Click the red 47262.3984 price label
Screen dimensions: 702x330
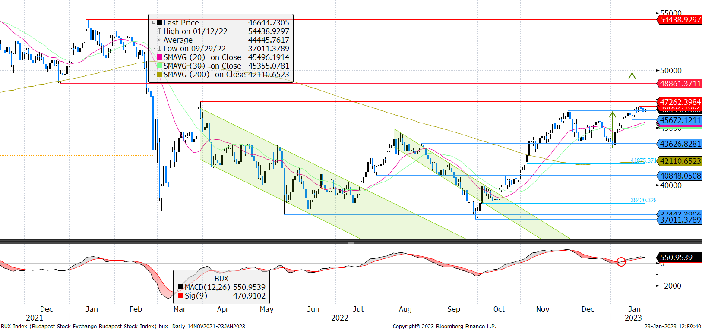tap(680, 102)
